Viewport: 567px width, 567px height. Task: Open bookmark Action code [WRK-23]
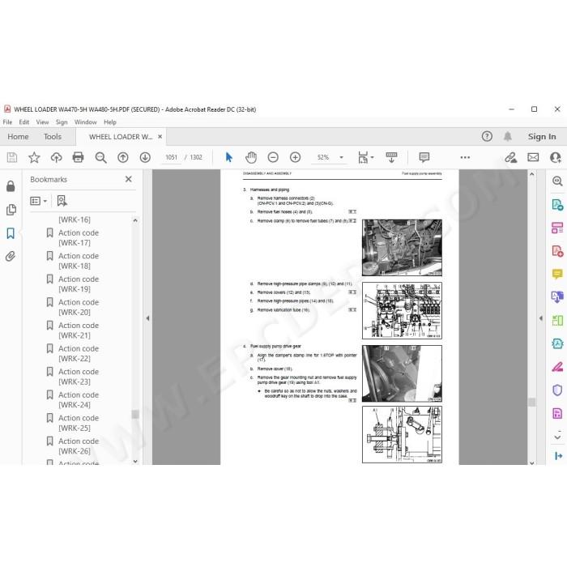click(79, 377)
